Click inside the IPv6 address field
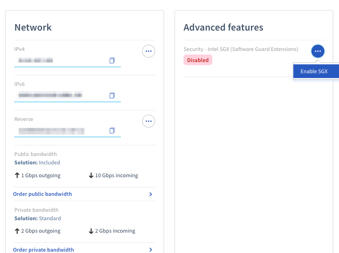Image resolution: width=339 pixels, height=253 pixels. click(x=58, y=95)
